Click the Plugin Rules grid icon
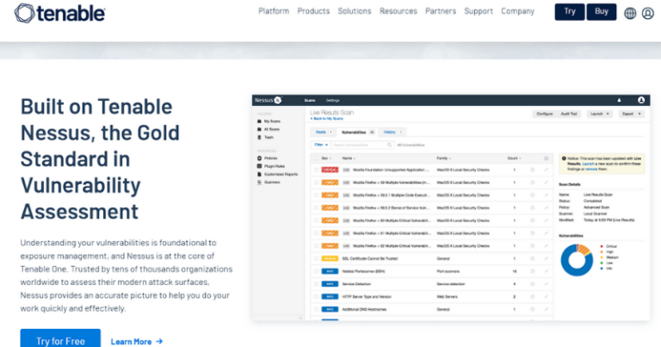Viewport: 661px width, 347px height. (259, 166)
